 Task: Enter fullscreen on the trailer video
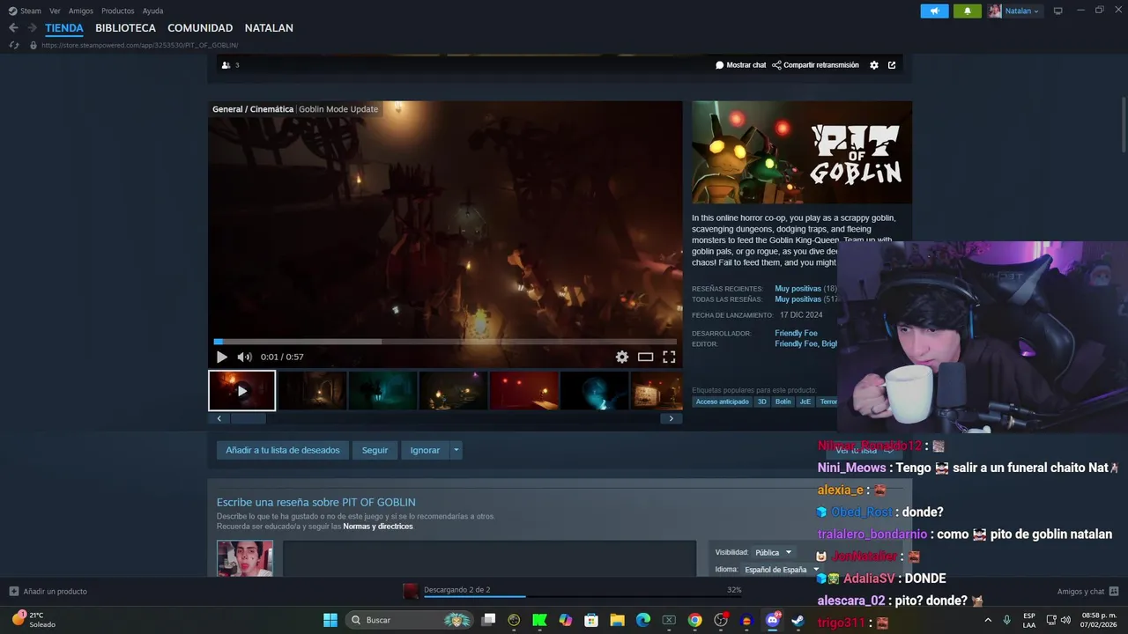tap(669, 357)
